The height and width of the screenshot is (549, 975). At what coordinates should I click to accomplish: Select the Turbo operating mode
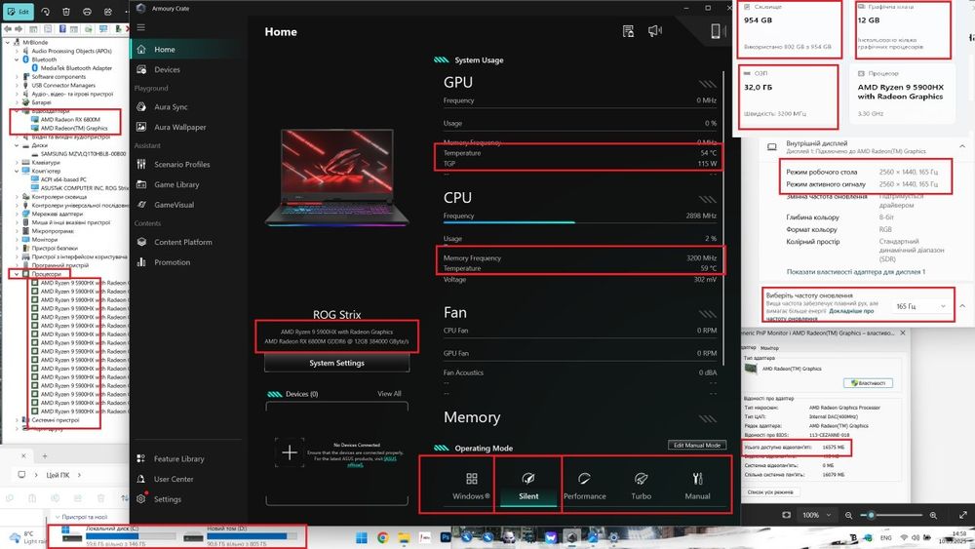642,486
